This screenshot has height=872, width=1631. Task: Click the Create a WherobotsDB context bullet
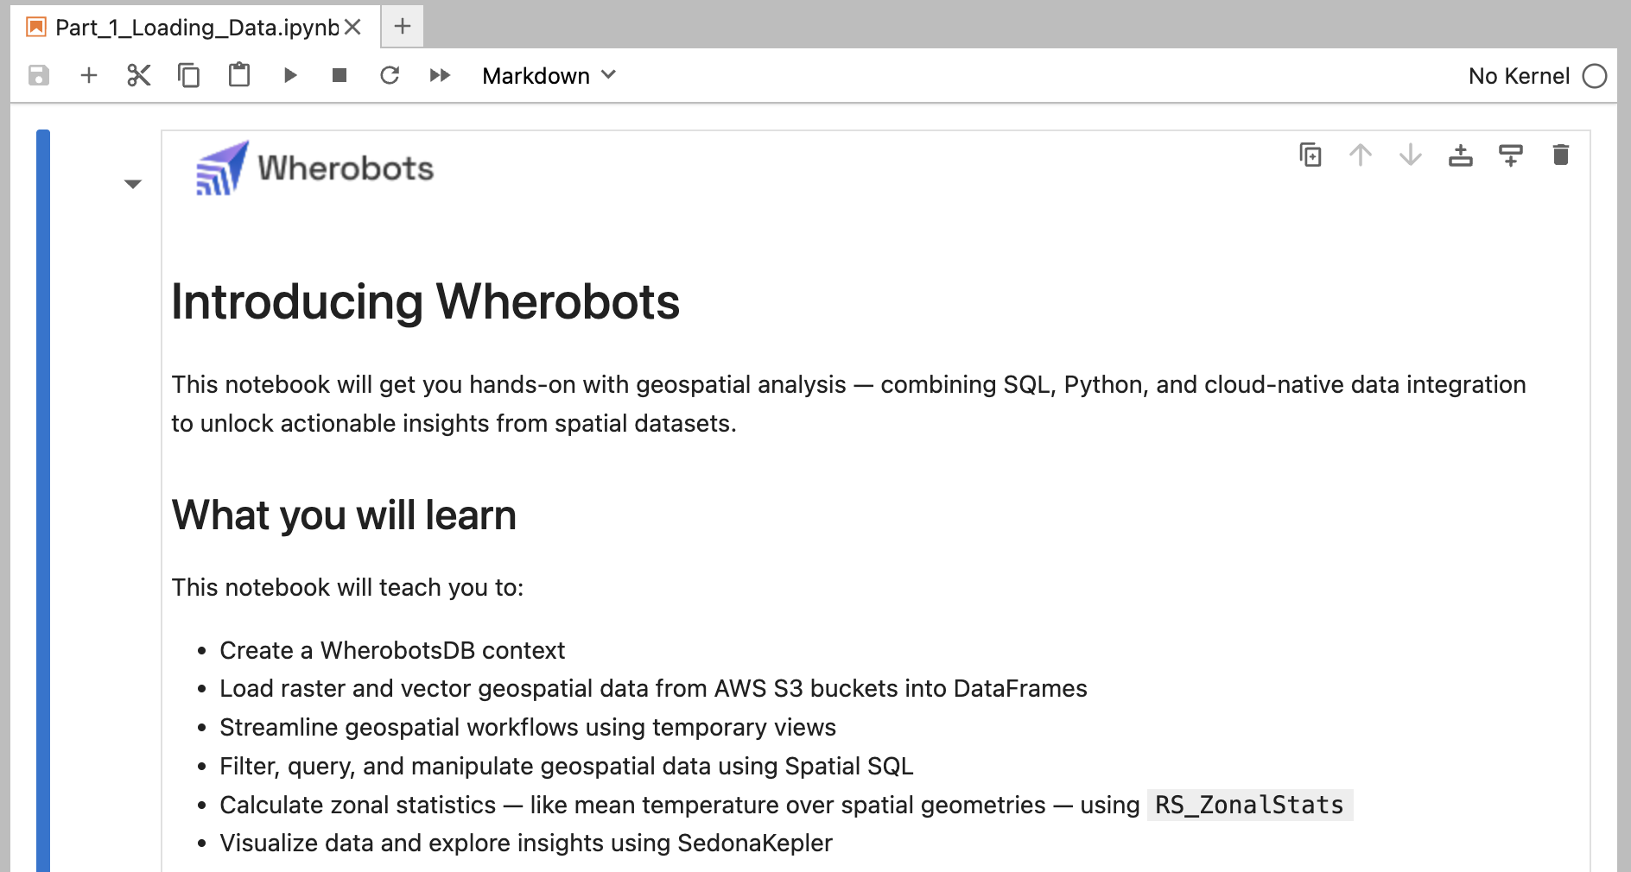tap(392, 650)
